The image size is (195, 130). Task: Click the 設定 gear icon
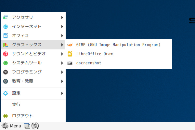[6, 93]
